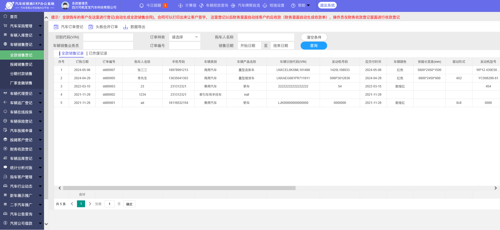Click the help question-mark icon
Image resolution: width=500 pixels, height=230 pixels.
tap(293, 5)
